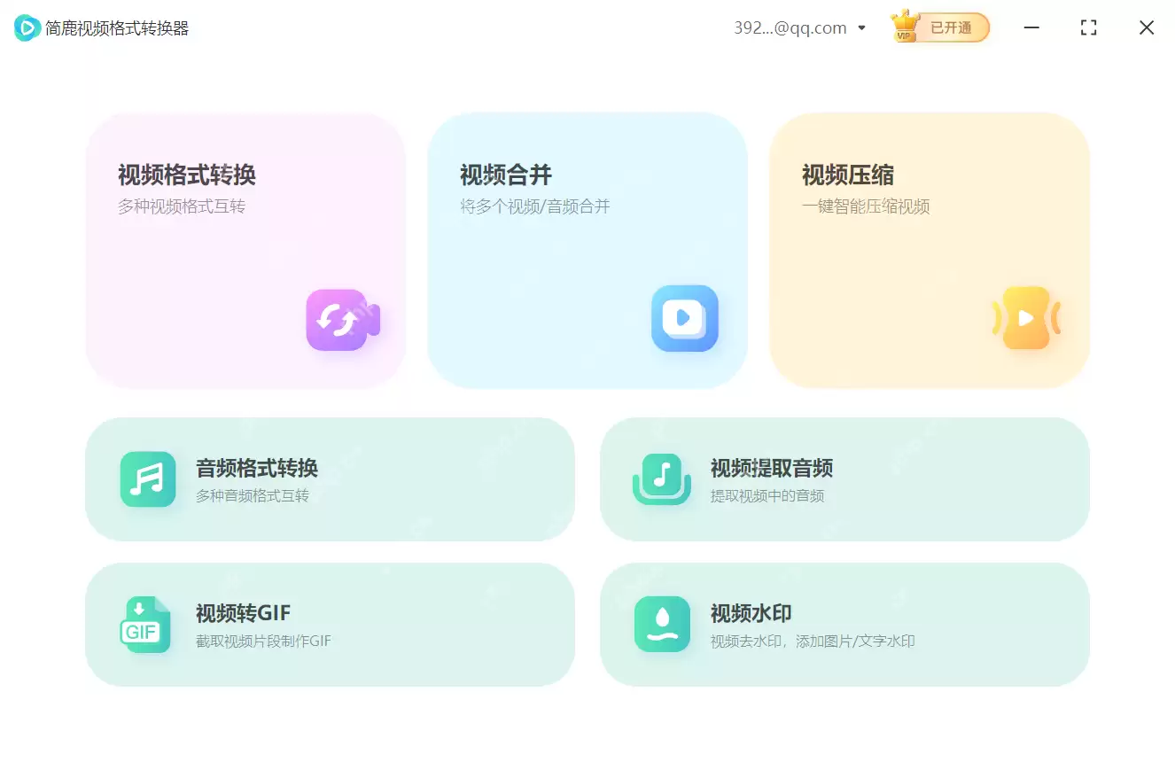This screenshot has width=1175, height=762.
Task: Select the 视频合并 feature card
Action: [x=587, y=251]
